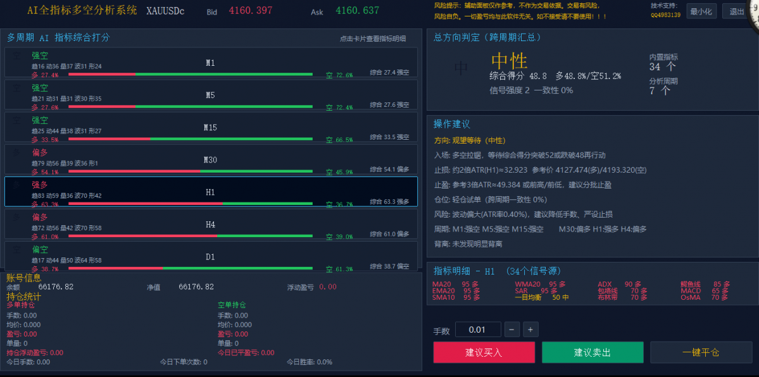Click the green 建议卖出 sell button
Image resolution: width=759 pixels, height=377 pixels.
click(593, 352)
